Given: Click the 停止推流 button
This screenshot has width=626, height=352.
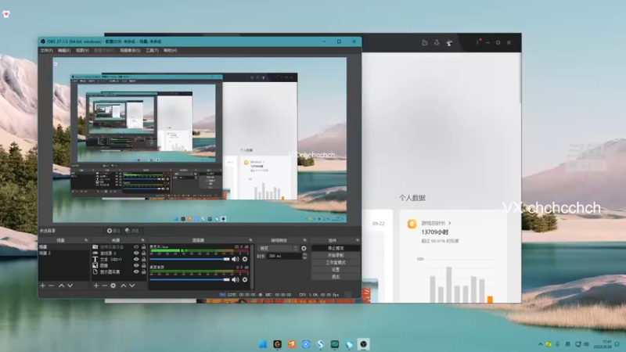Looking at the screenshot, I should point(336,248).
